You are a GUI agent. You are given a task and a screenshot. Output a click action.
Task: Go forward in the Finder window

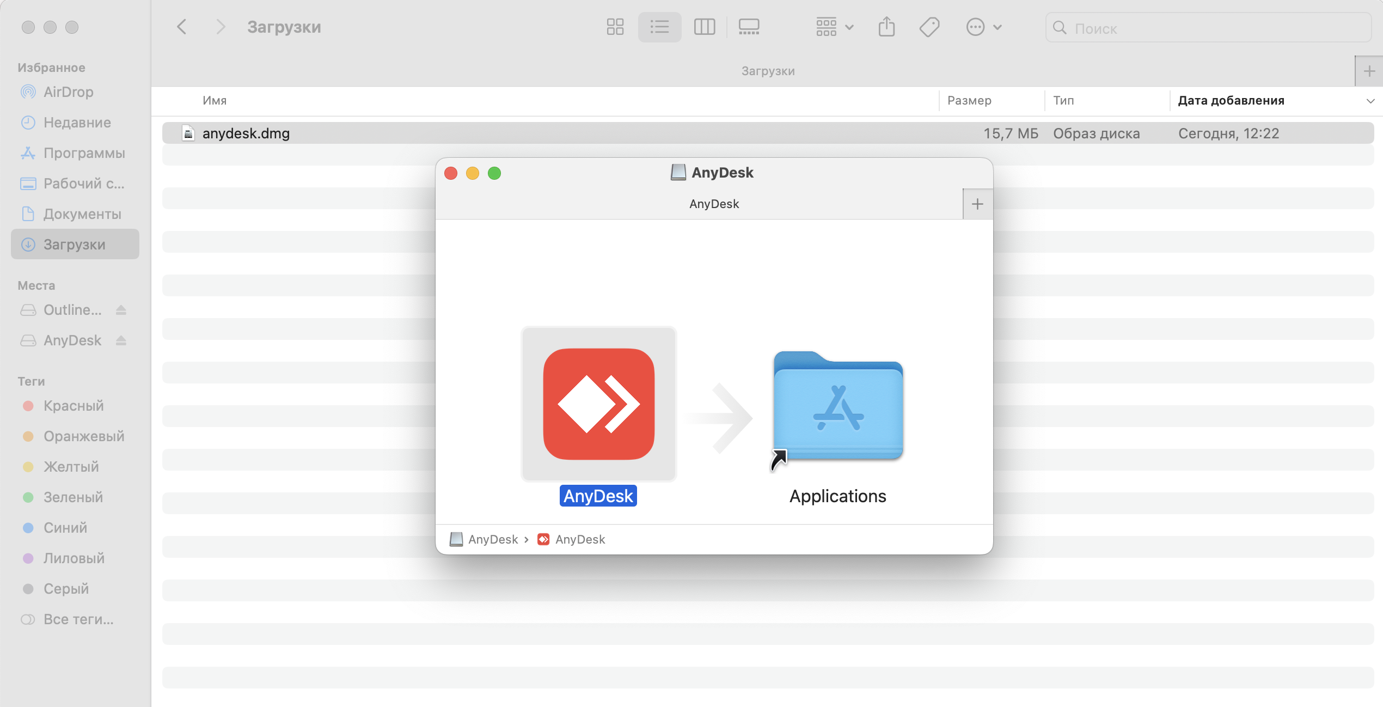[220, 27]
